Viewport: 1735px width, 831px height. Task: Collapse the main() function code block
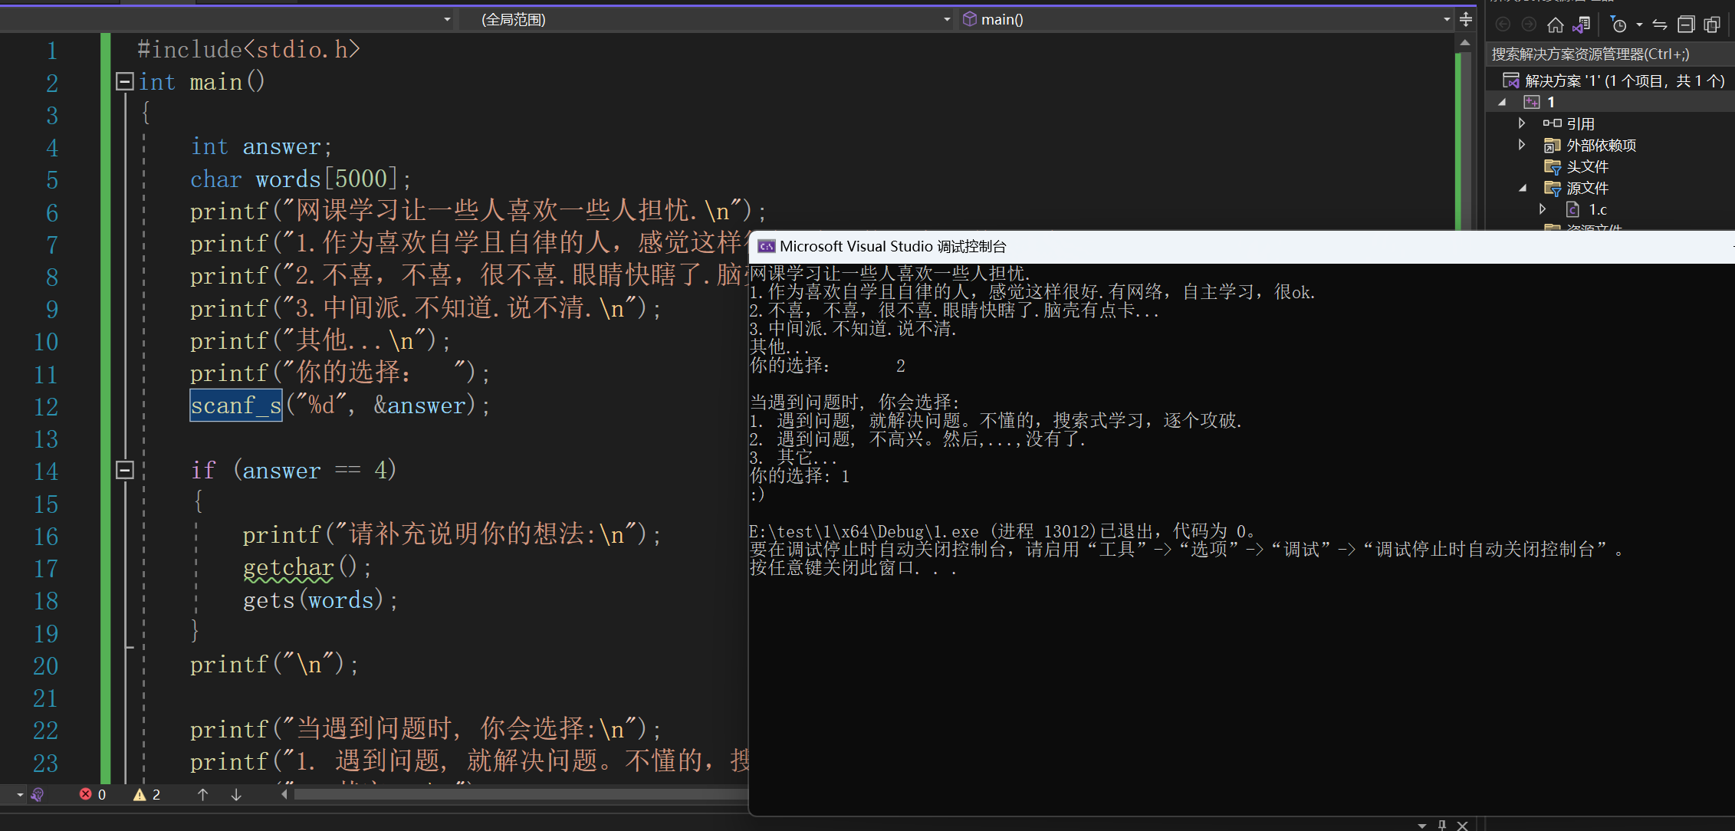pyautogui.click(x=124, y=81)
